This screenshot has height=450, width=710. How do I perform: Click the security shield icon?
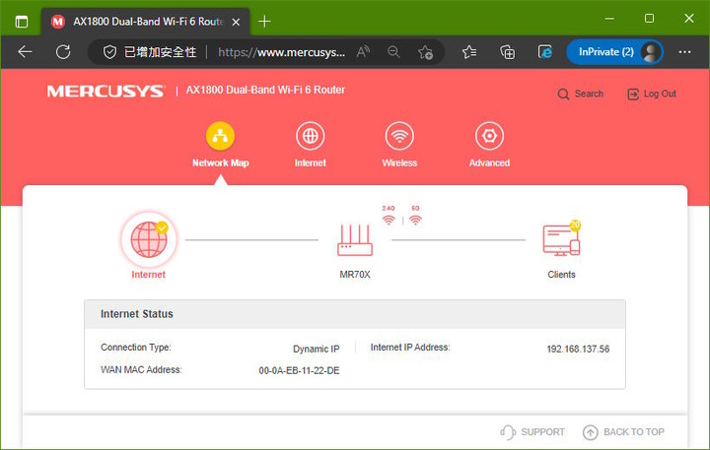click(x=109, y=52)
